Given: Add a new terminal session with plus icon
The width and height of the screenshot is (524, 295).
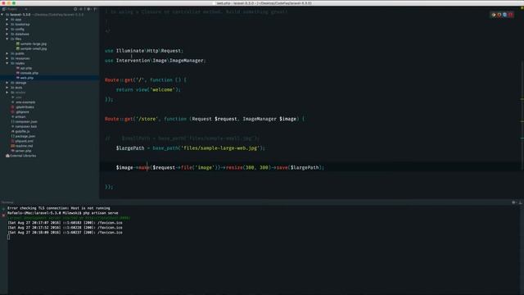Looking at the screenshot, I should pyautogui.click(x=3, y=208).
